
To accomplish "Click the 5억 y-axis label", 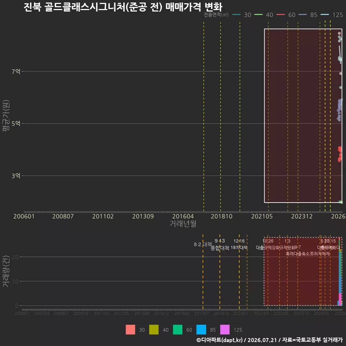I will point(16,124).
